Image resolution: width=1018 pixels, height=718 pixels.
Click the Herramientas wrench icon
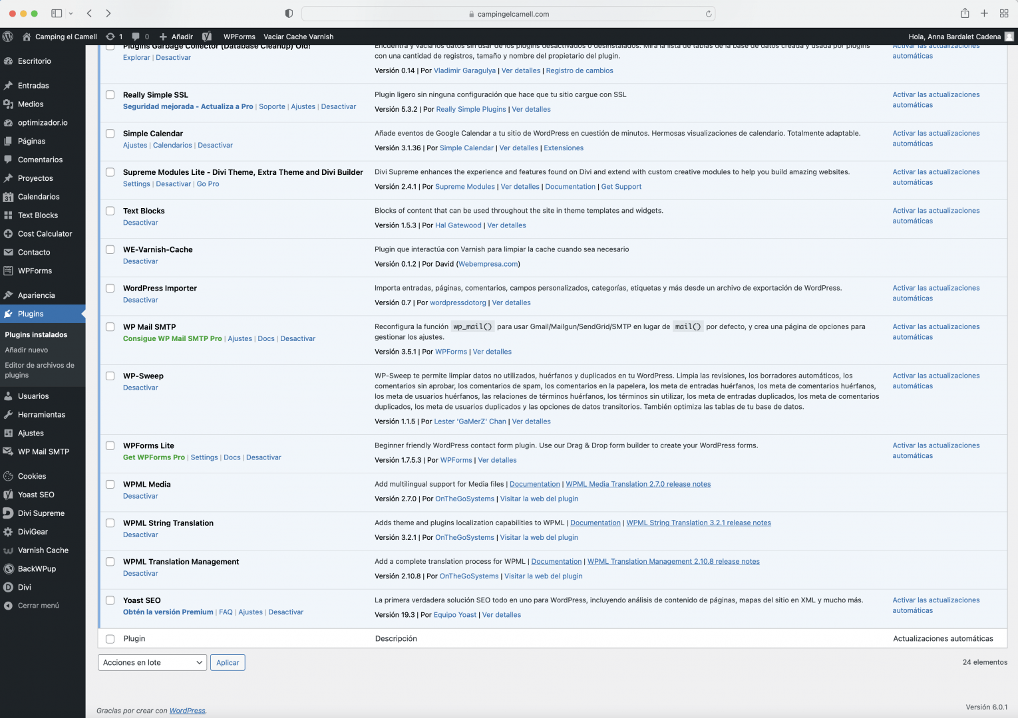(8, 415)
